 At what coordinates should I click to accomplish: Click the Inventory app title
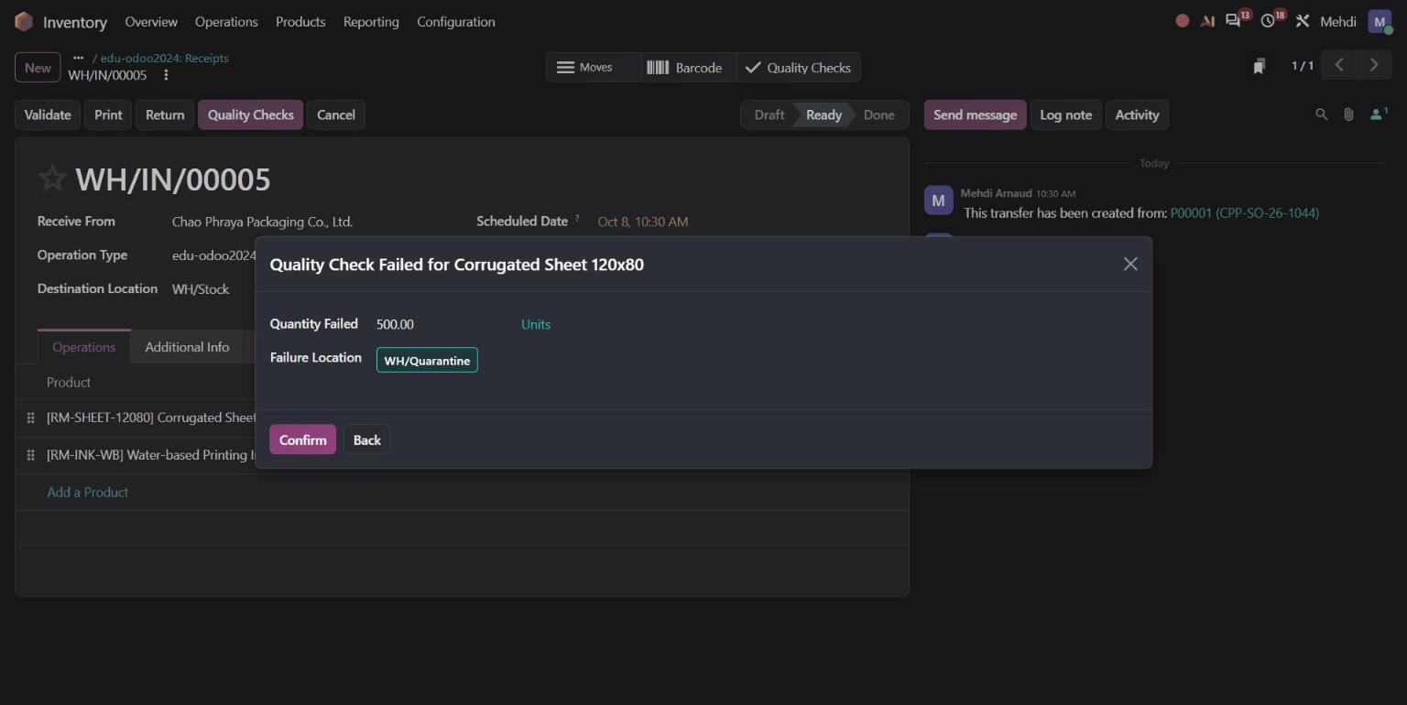(x=74, y=22)
